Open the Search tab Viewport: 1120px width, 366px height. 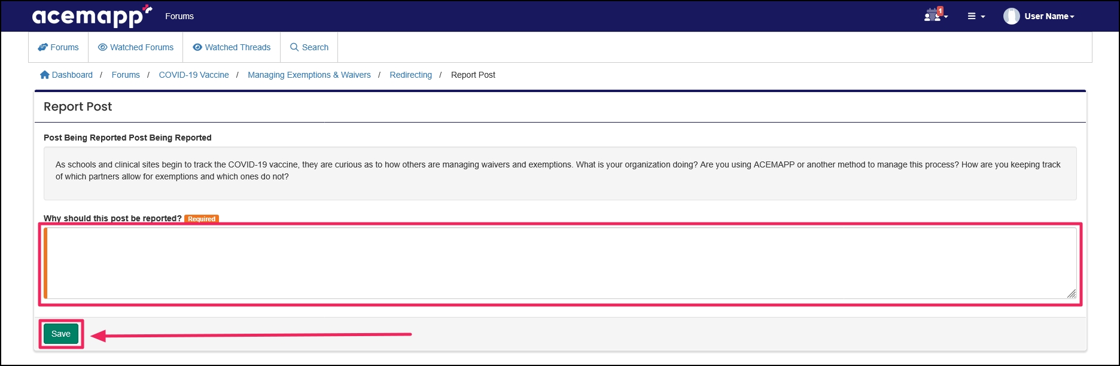tap(309, 47)
